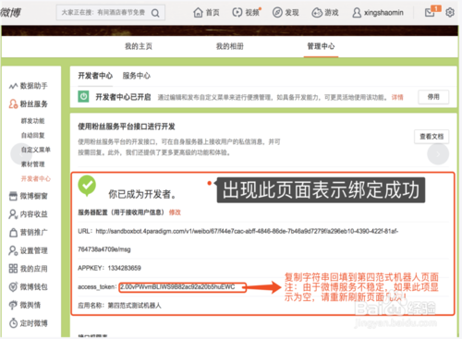Click the 我的应用 grid icon
Image resolution: width=462 pixels, height=339 pixels.
pyautogui.click(x=13, y=269)
